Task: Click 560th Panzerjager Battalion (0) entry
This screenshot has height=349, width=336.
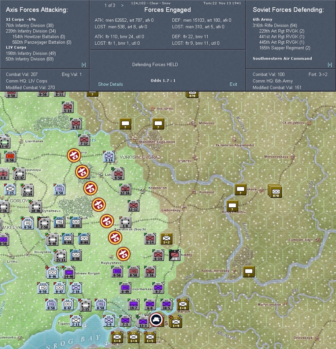Action: (42, 42)
